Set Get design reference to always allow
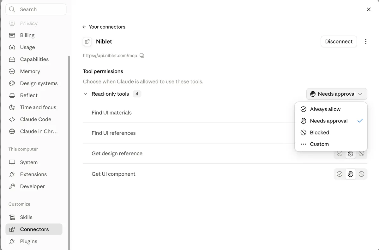 pyautogui.click(x=340, y=154)
